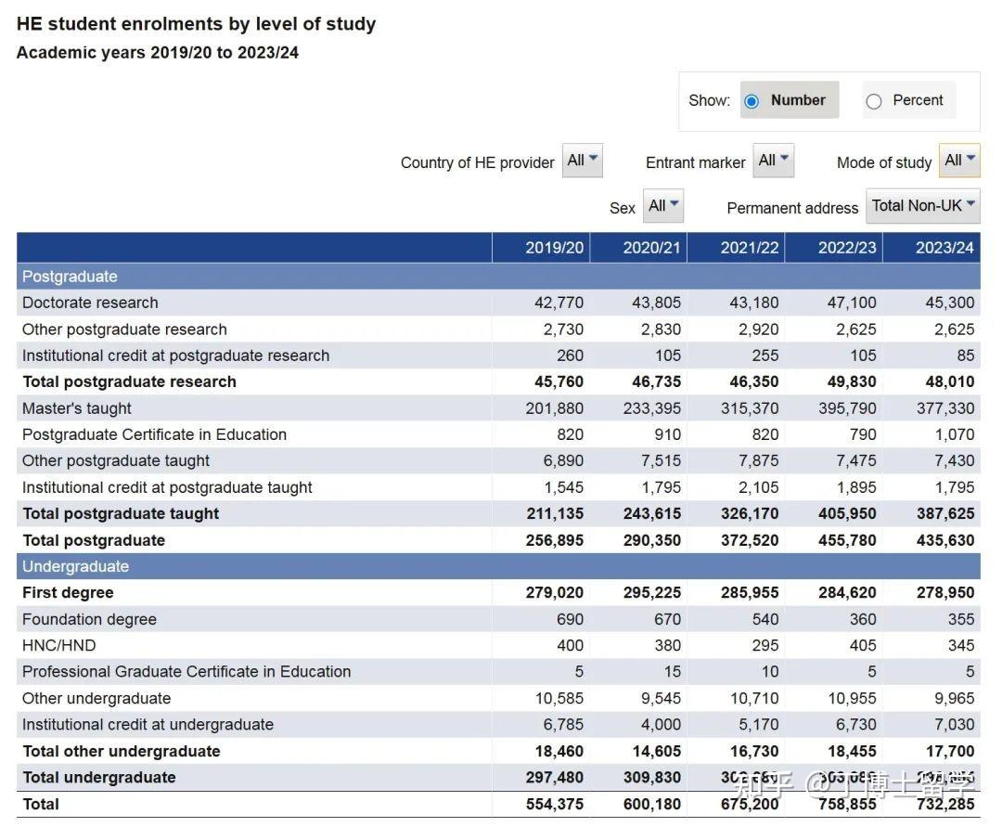Click the Undergraduate section header row
Screen dimensions: 1002x827
[x=75, y=566]
